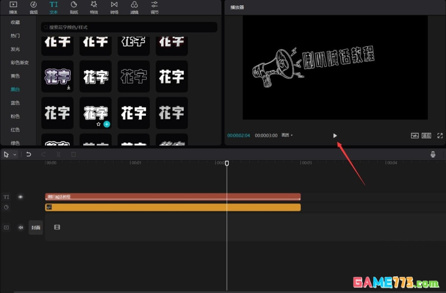Image resolution: width=446 pixels, height=293 pixels.
Task: Toggle visibility of the text track
Action: pyautogui.click(x=20, y=197)
